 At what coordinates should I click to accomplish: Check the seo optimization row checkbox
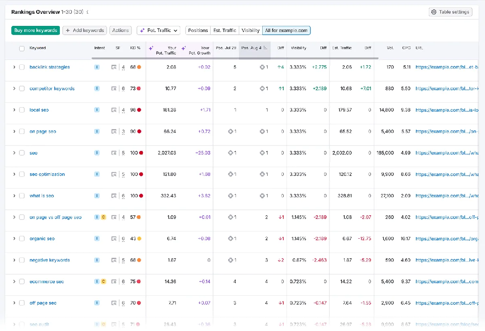point(22,174)
